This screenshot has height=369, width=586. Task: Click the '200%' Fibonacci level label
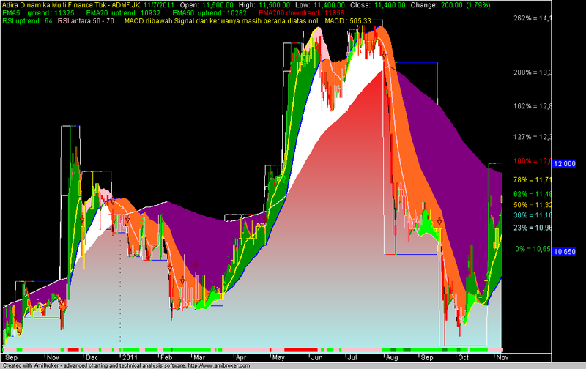(533, 72)
